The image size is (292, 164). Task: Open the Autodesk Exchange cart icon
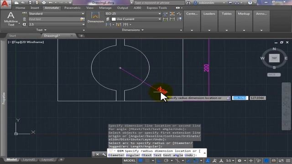click(x=230, y=3)
